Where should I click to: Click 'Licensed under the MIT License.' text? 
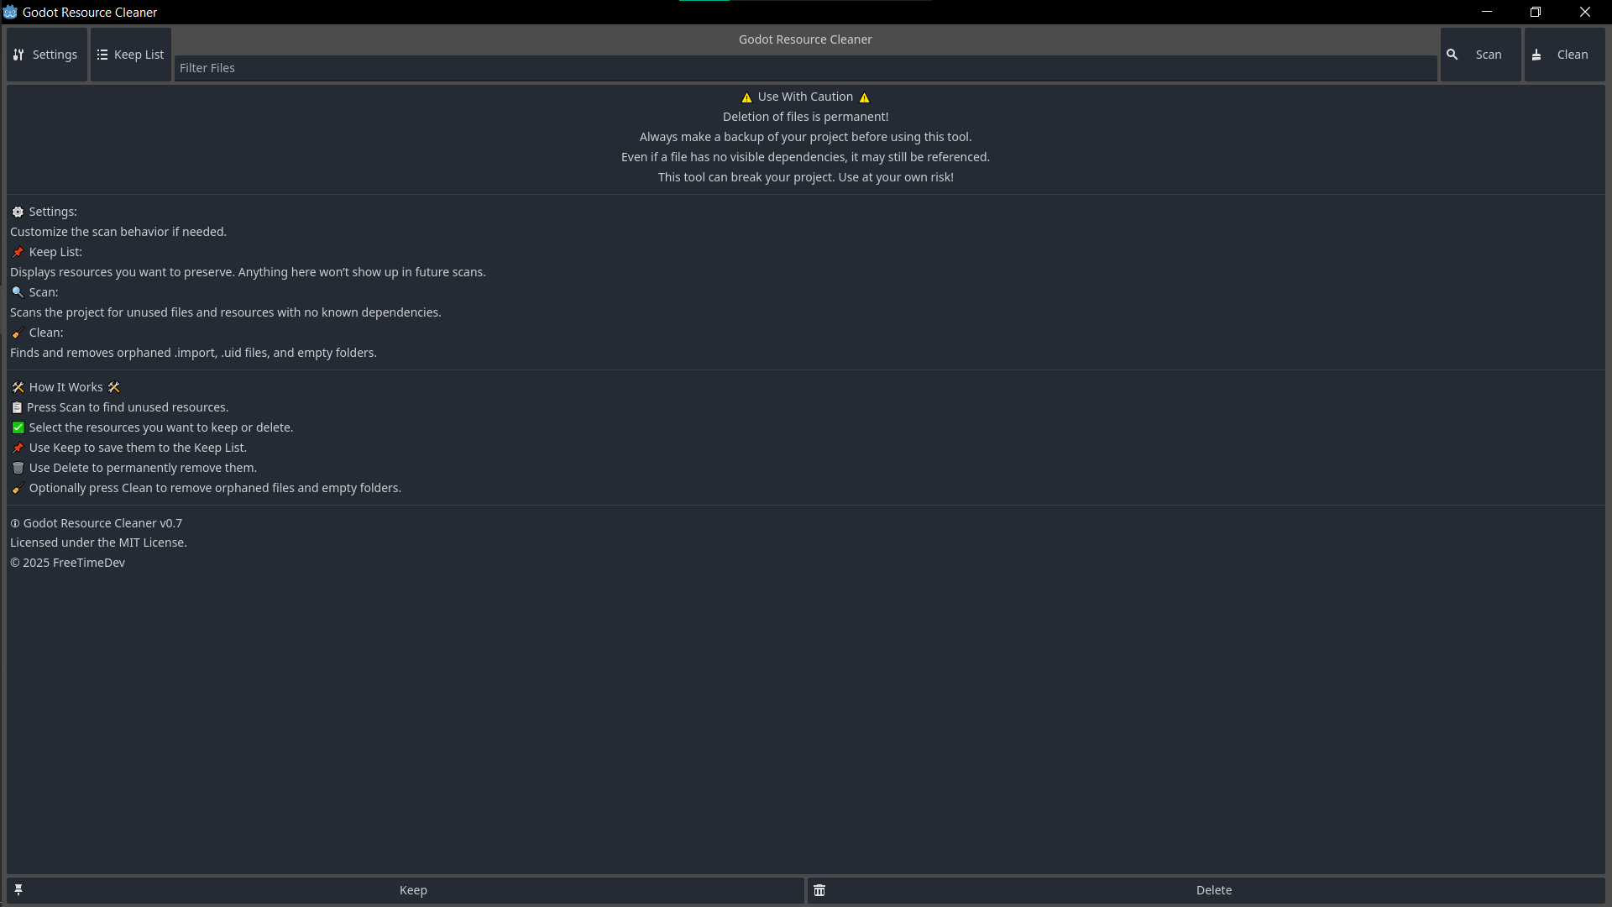(98, 543)
